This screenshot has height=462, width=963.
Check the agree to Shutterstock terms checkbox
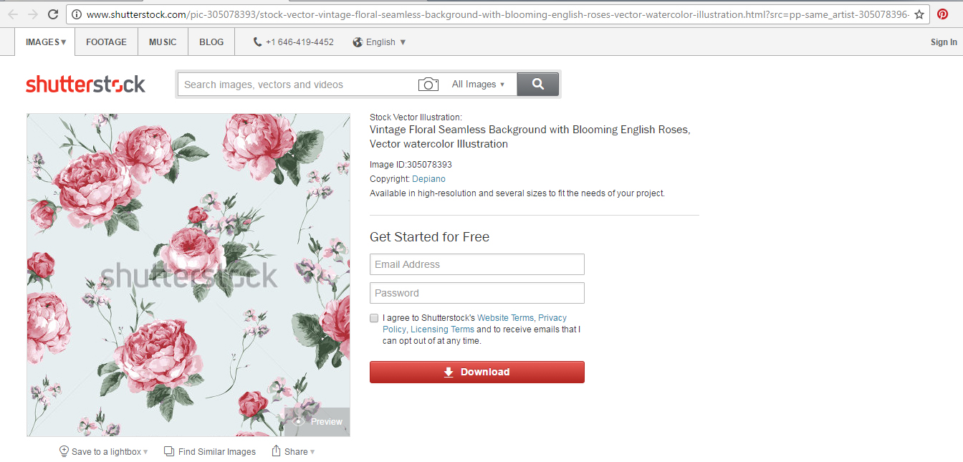click(x=374, y=318)
